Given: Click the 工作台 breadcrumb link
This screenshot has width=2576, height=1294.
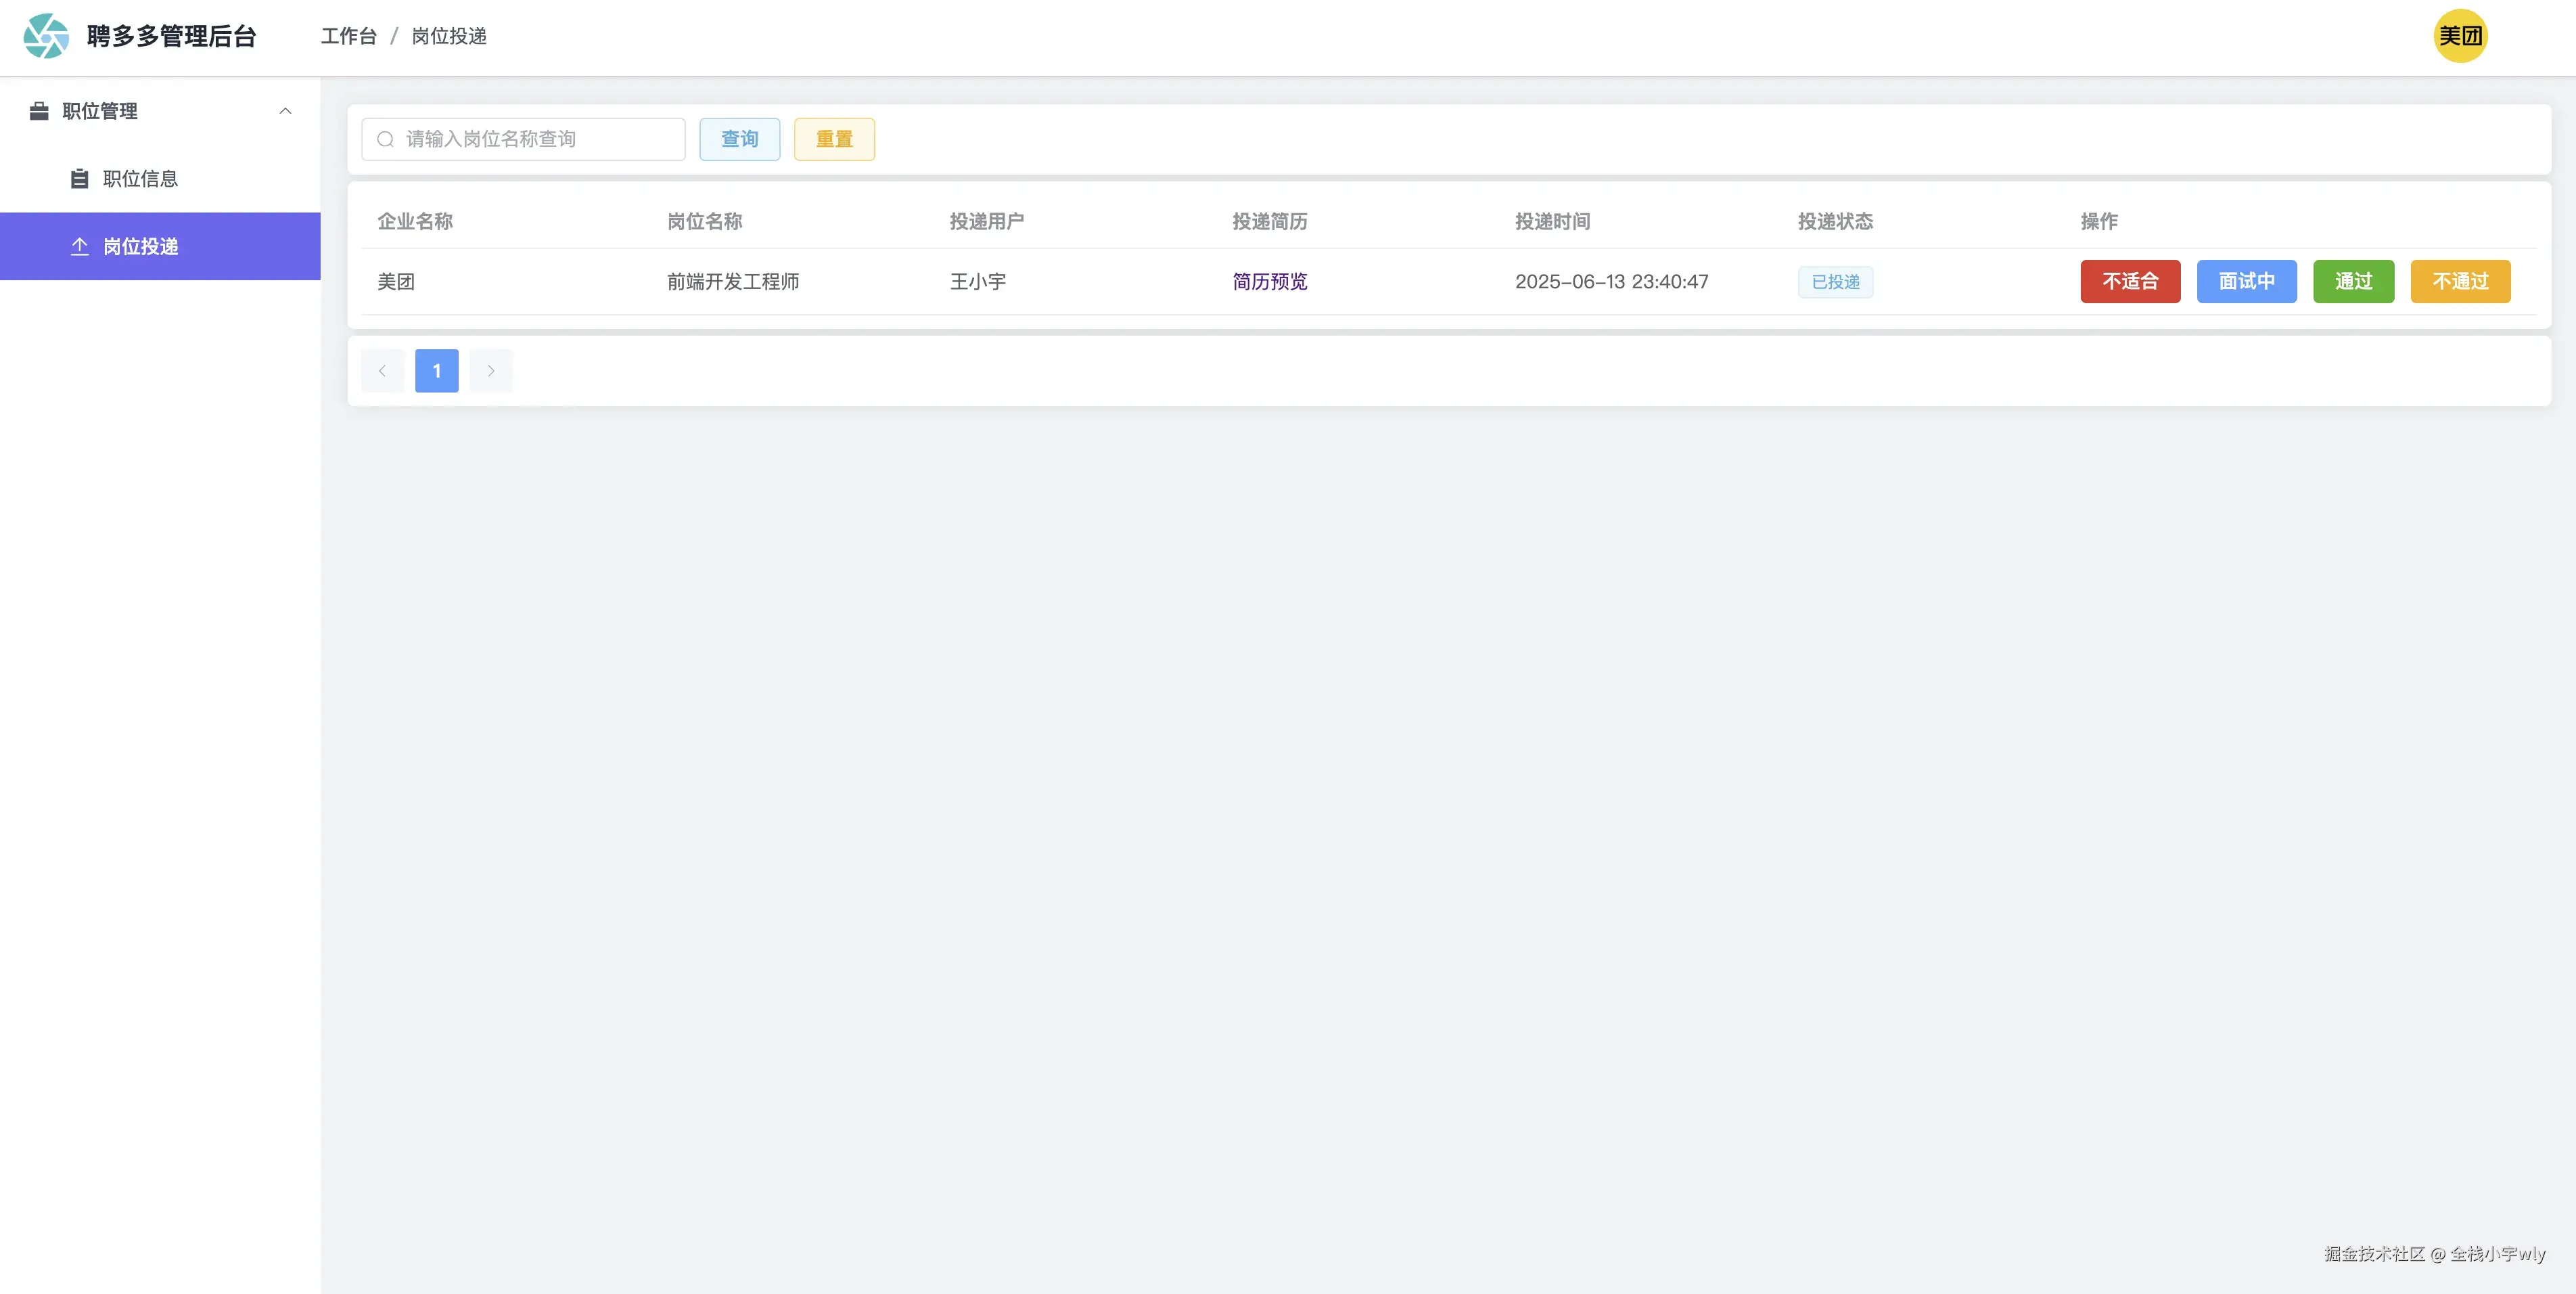Looking at the screenshot, I should [348, 36].
